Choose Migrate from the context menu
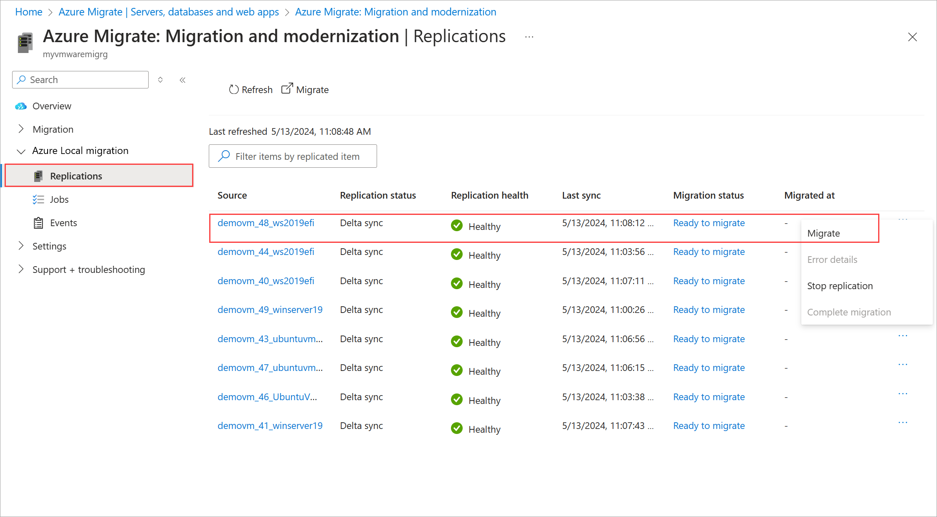 (823, 233)
